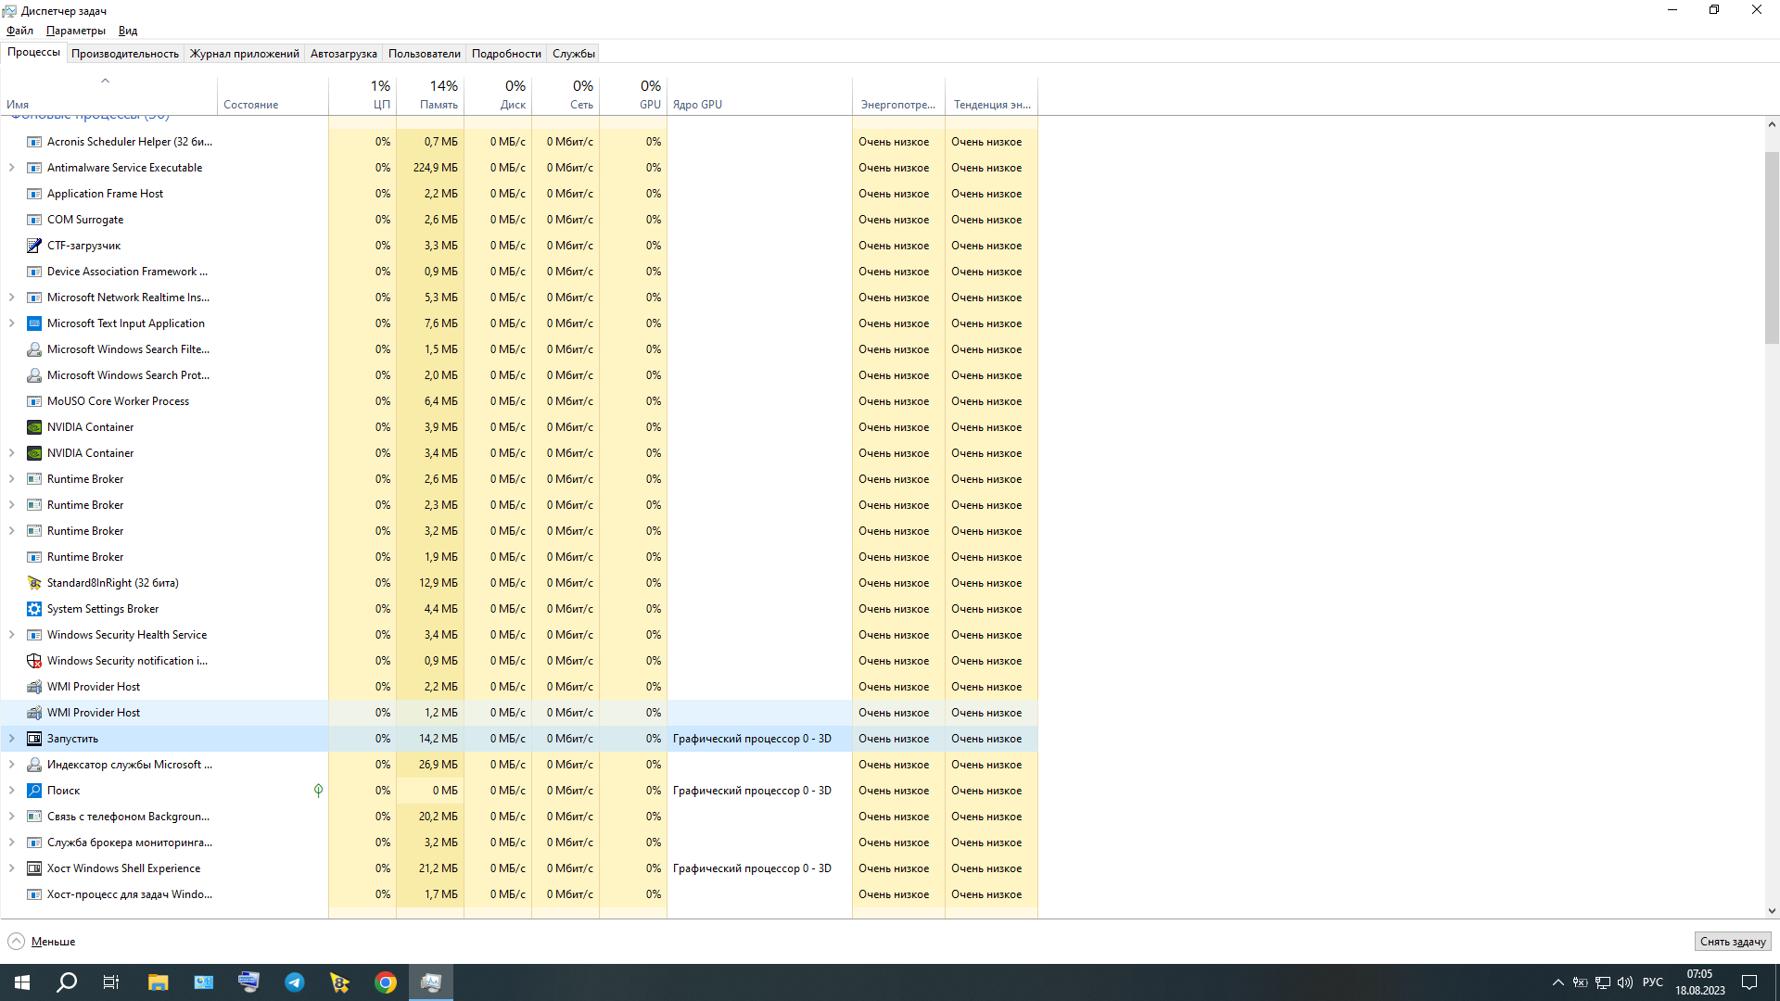Click the Поиск process magnifier icon

(34, 791)
